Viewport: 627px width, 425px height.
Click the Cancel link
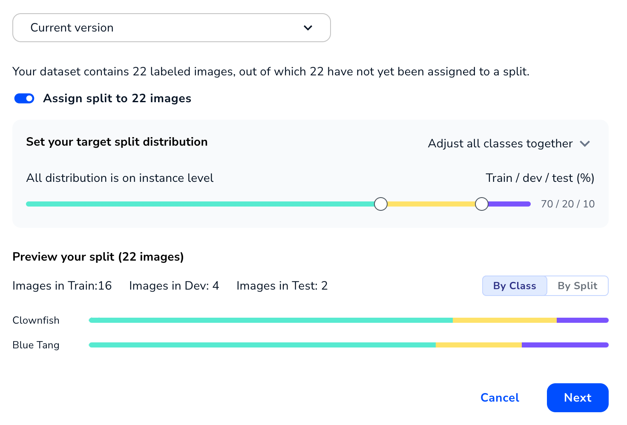click(500, 397)
